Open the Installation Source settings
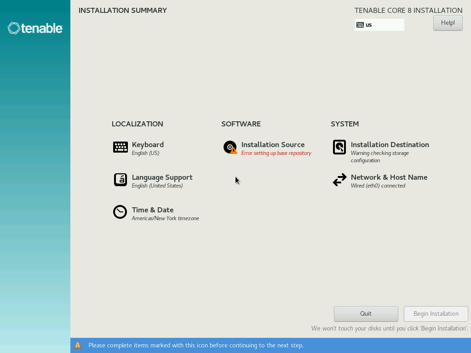471x353 pixels. pos(274,144)
